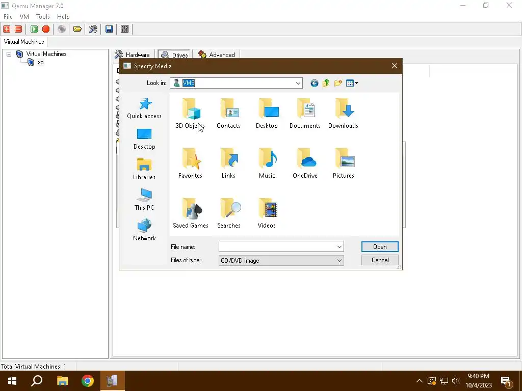This screenshot has height=391, width=522.
Task: Switch to the Drives tab
Action: (x=175, y=54)
